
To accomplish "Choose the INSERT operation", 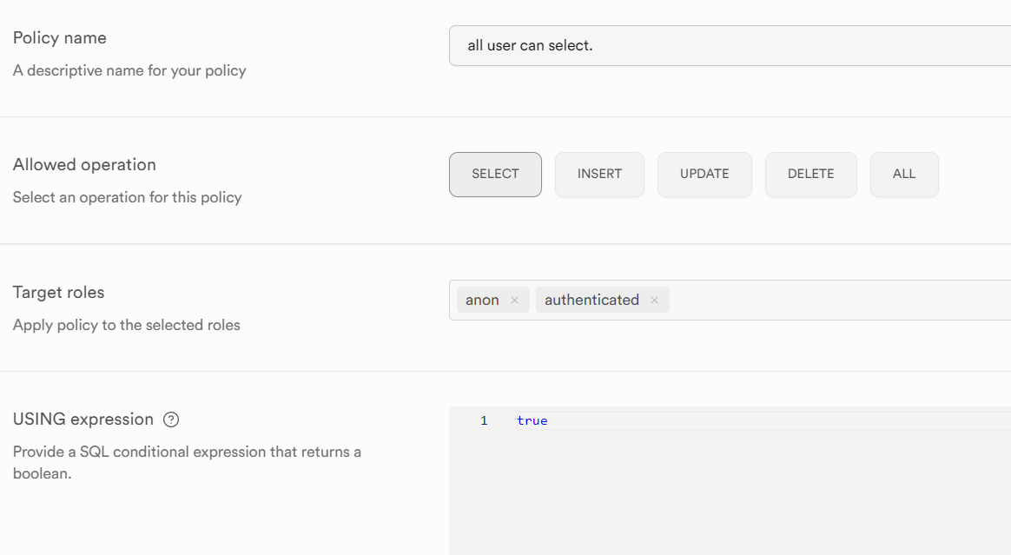I will (599, 175).
